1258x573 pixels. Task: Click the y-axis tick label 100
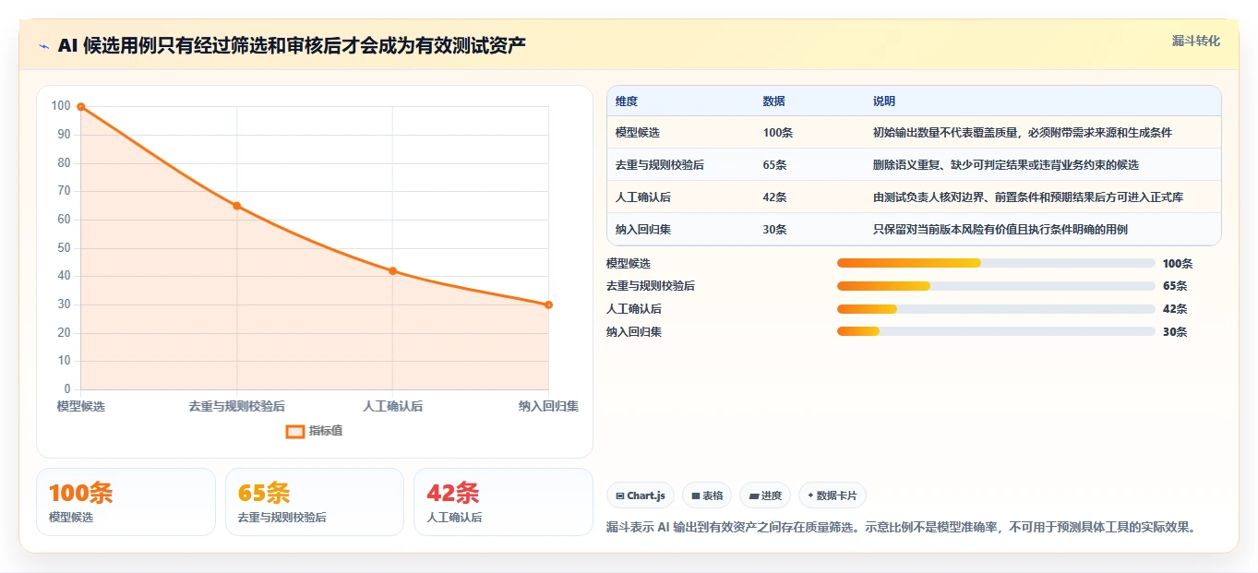pyautogui.click(x=61, y=106)
